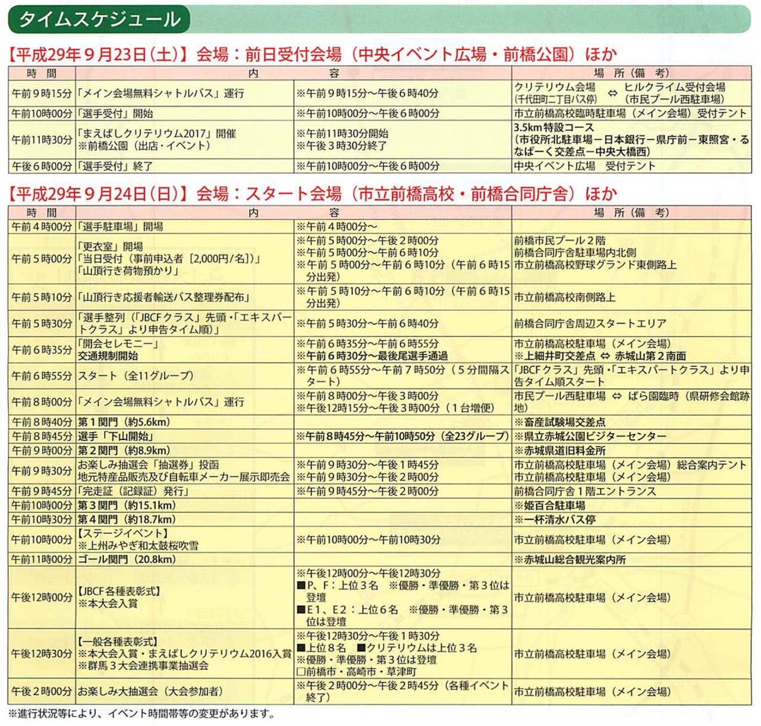Image resolution: width=761 pixels, height=726 pixels.
Task: Click 前橋市民プール2階 location text
Action: click(x=559, y=241)
